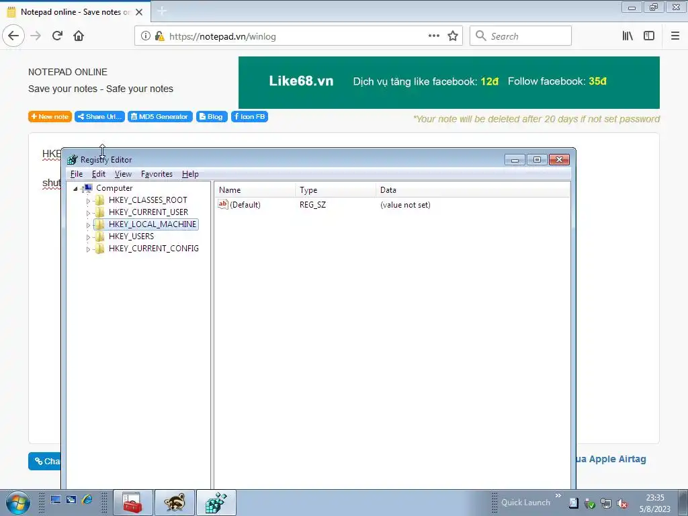Reload the notepad.vn page
Viewport: 688px width, 516px height.
click(x=57, y=36)
